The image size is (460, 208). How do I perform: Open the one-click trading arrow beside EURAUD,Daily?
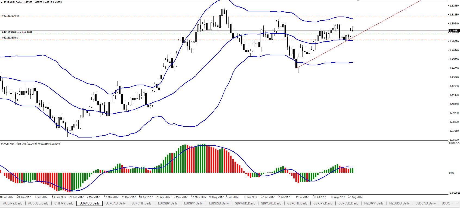tap(2, 2)
